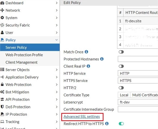Turn on the HTTP/2 switch
Screen dimensions: 158x129
121,88
